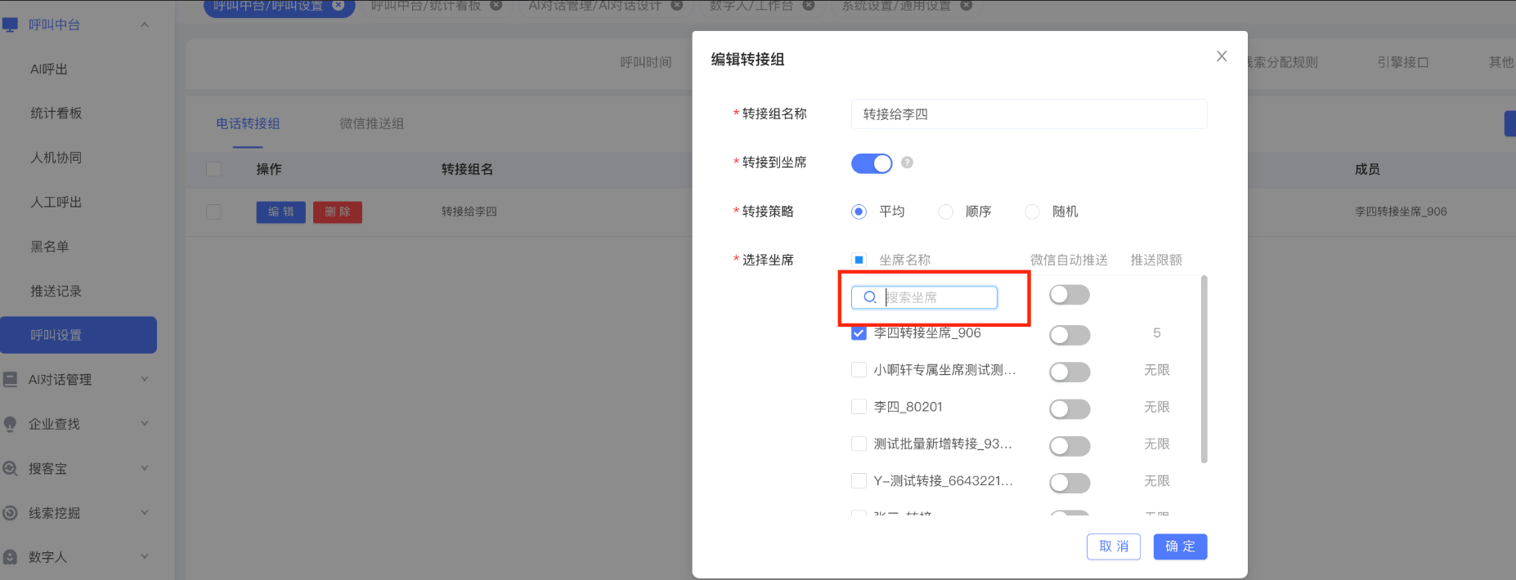
Task: Click the 线索挖掘 sidebar icon
Action: pos(11,513)
